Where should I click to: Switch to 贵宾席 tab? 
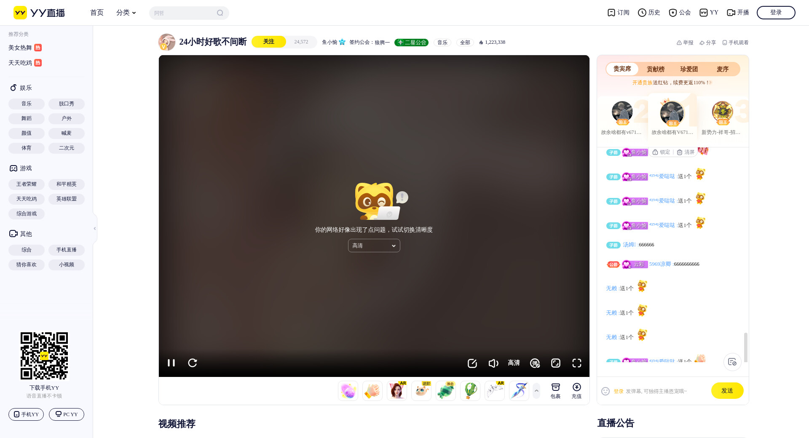(622, 69)
